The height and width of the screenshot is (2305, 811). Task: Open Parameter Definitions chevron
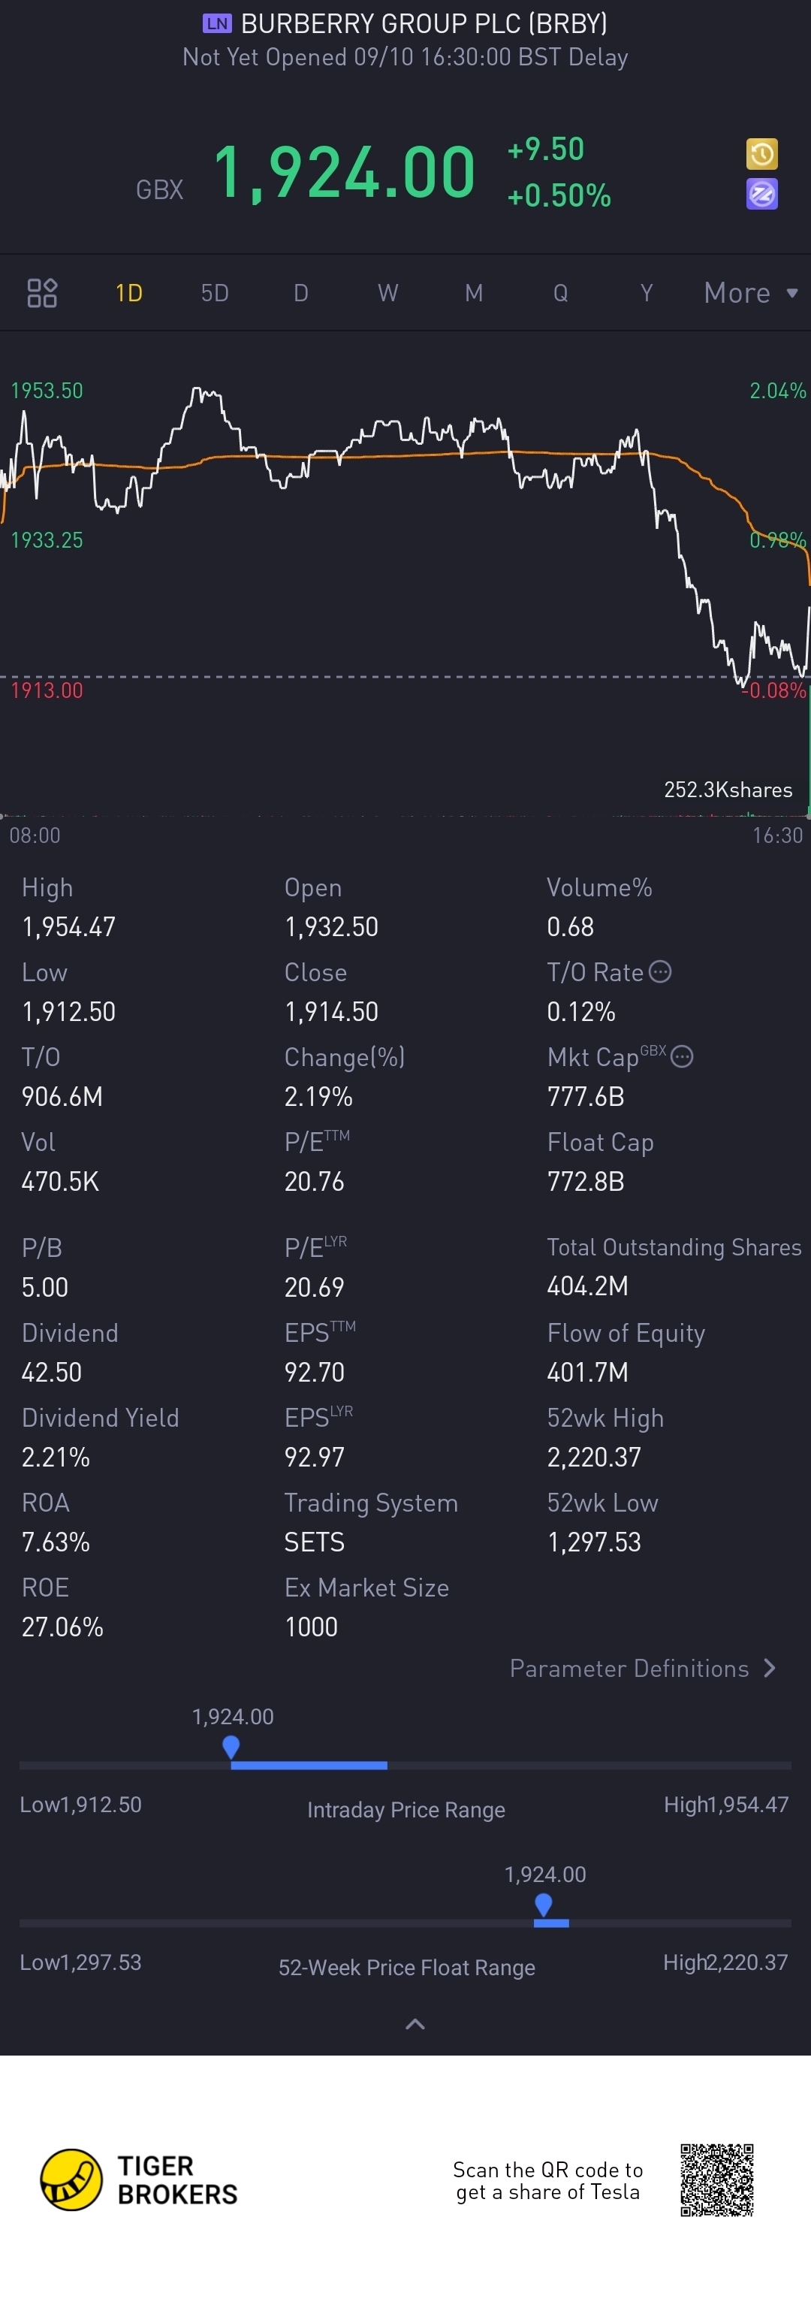[x=769, y=1668]
